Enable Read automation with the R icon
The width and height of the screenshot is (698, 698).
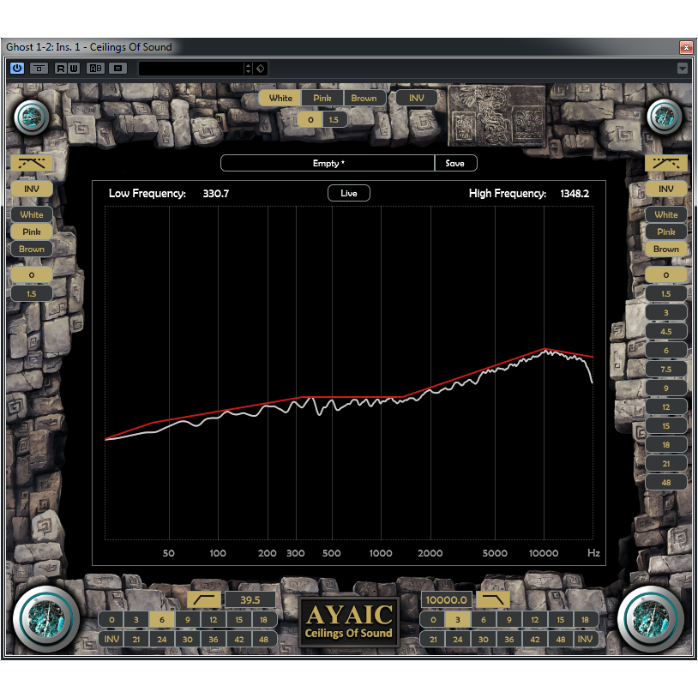coord(60,68)
